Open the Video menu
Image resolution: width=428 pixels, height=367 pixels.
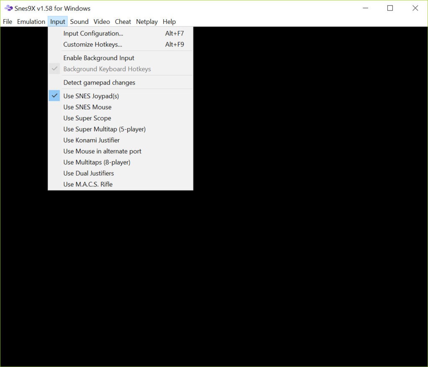tap(102, 22)
